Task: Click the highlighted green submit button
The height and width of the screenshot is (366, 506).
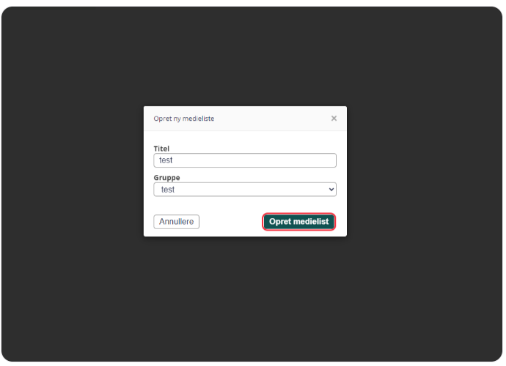Action: (298, 222)
